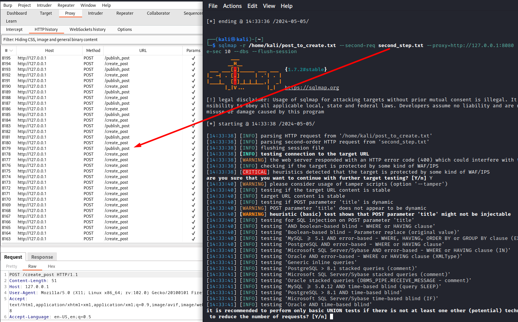Open the terminal Actions menu
The height and width of the screenshot is (322, 518).
click(232, 6)
